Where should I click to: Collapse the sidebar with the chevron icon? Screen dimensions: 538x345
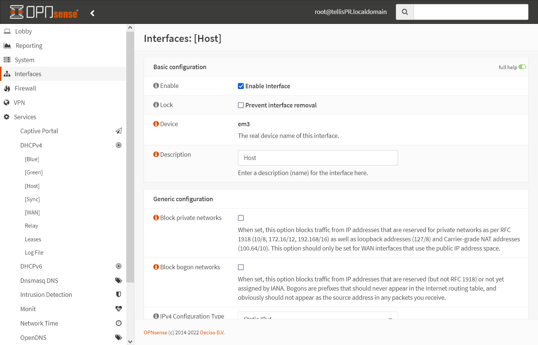(92, 13)
